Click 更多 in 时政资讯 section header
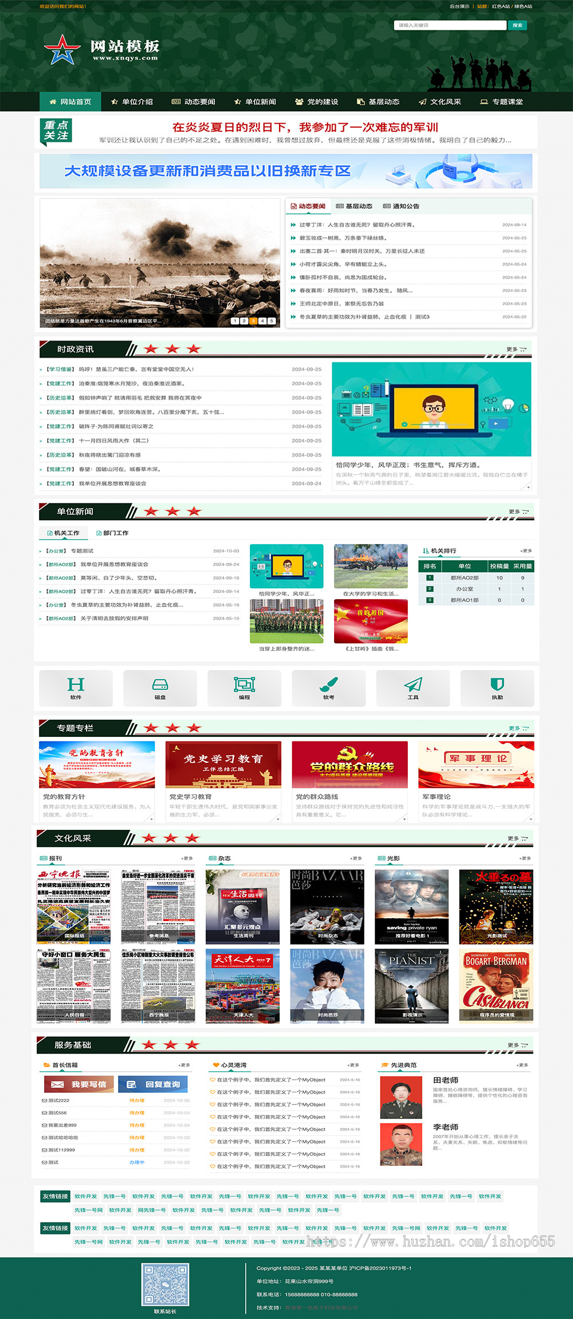The image size is (573, 1319). (516, 349)
